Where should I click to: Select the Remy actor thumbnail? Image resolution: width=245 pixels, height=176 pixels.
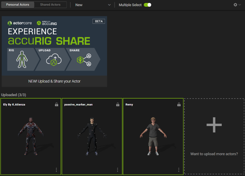pyautogui.click(x=153, y=136)
